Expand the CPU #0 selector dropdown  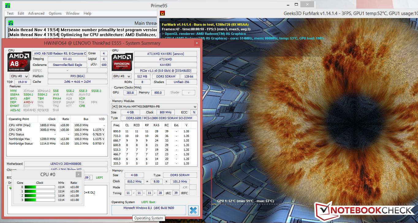pos(19,76)
